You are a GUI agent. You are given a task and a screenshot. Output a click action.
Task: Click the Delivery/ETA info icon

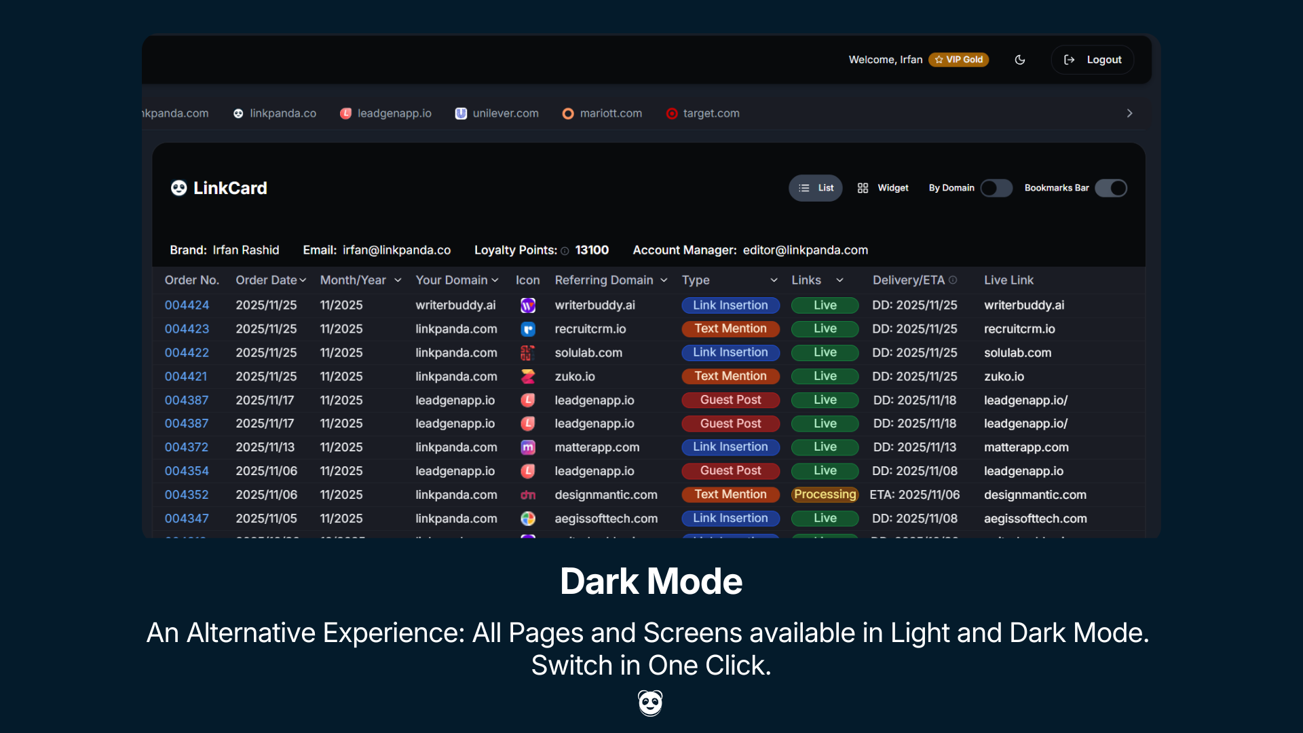[954, 280]
